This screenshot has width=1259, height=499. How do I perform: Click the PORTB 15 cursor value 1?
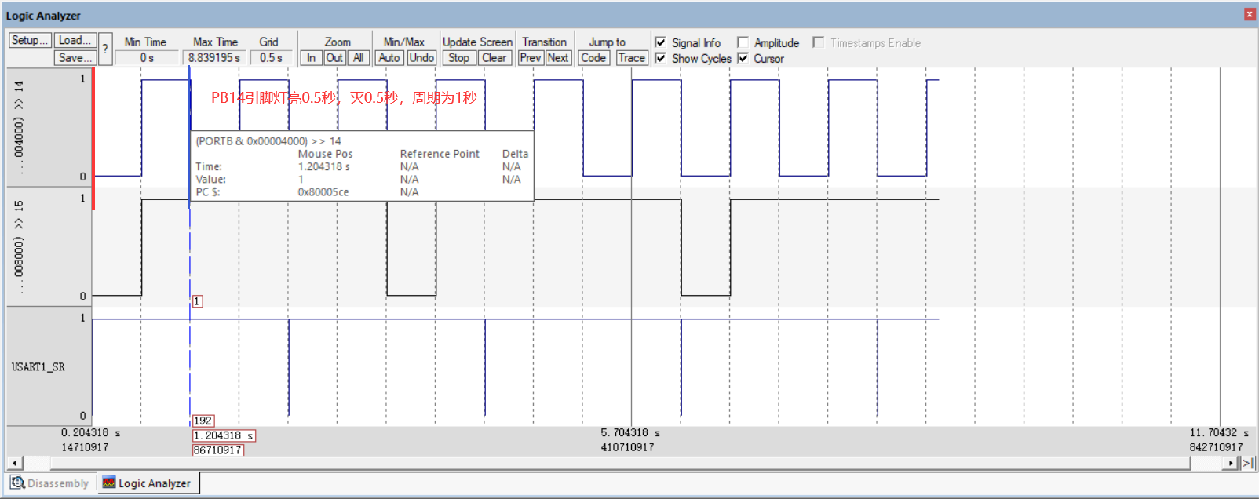tap(197, 301)
